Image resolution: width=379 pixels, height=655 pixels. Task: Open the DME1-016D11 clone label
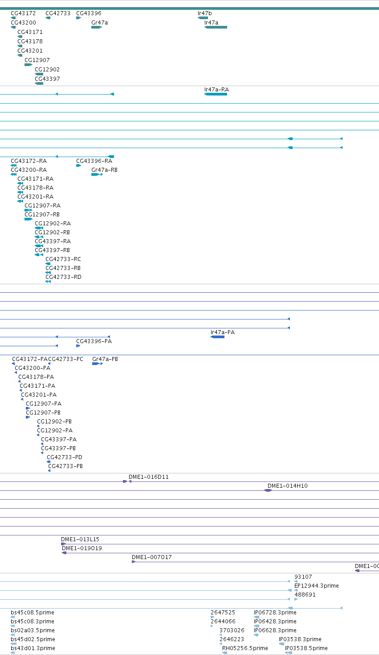click(149, 477)
